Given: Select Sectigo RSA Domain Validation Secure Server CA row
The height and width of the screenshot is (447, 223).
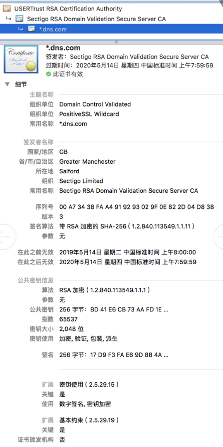Looking at the screenshot, I should coord(111,19).
